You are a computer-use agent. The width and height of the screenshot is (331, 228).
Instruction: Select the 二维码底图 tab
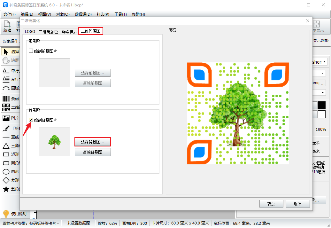coord(91,31)
